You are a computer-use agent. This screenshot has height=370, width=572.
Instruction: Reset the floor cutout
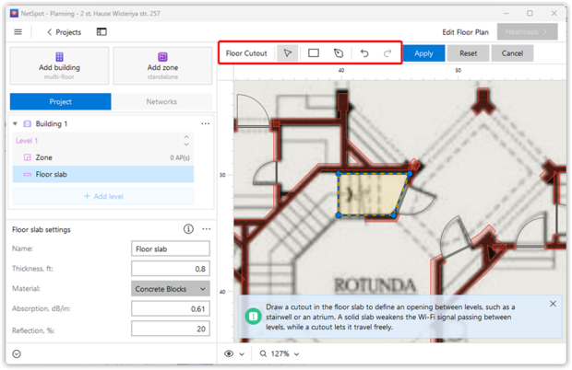point(468,53)
